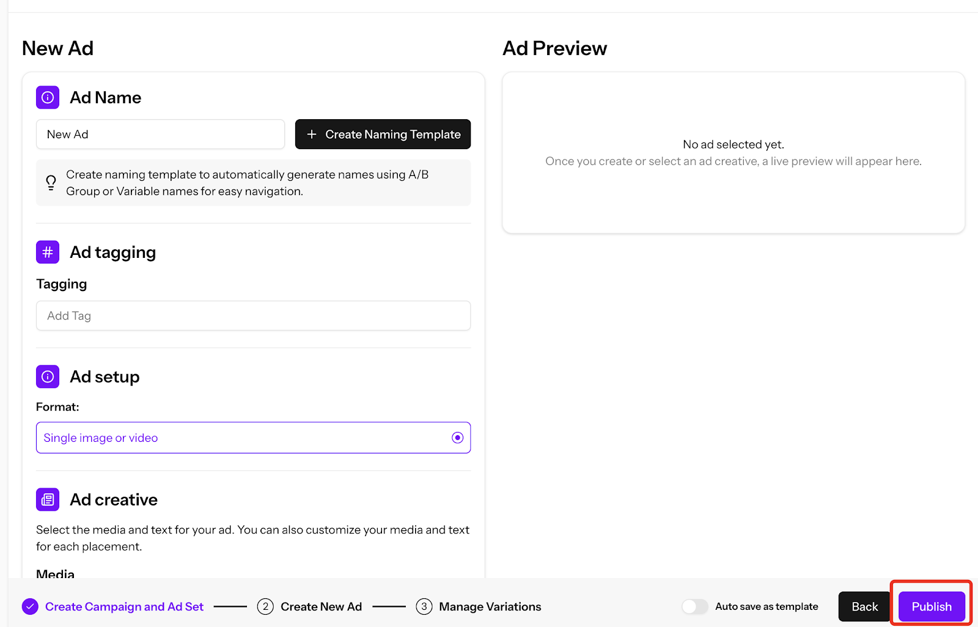Screen dimensions: 978x627
Task: Click the info icon beside Ad setup
Action: [x=47, y=376]
